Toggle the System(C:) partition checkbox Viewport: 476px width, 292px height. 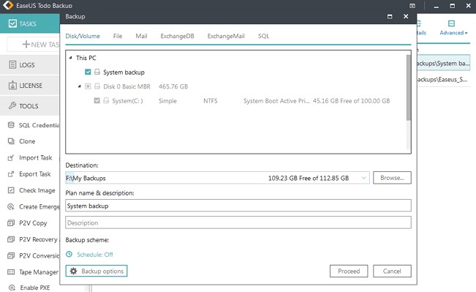(x=97, y=100)
